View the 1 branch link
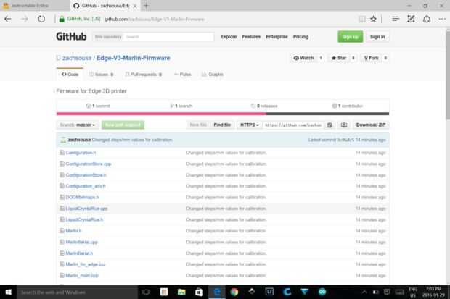 point(181,106)
